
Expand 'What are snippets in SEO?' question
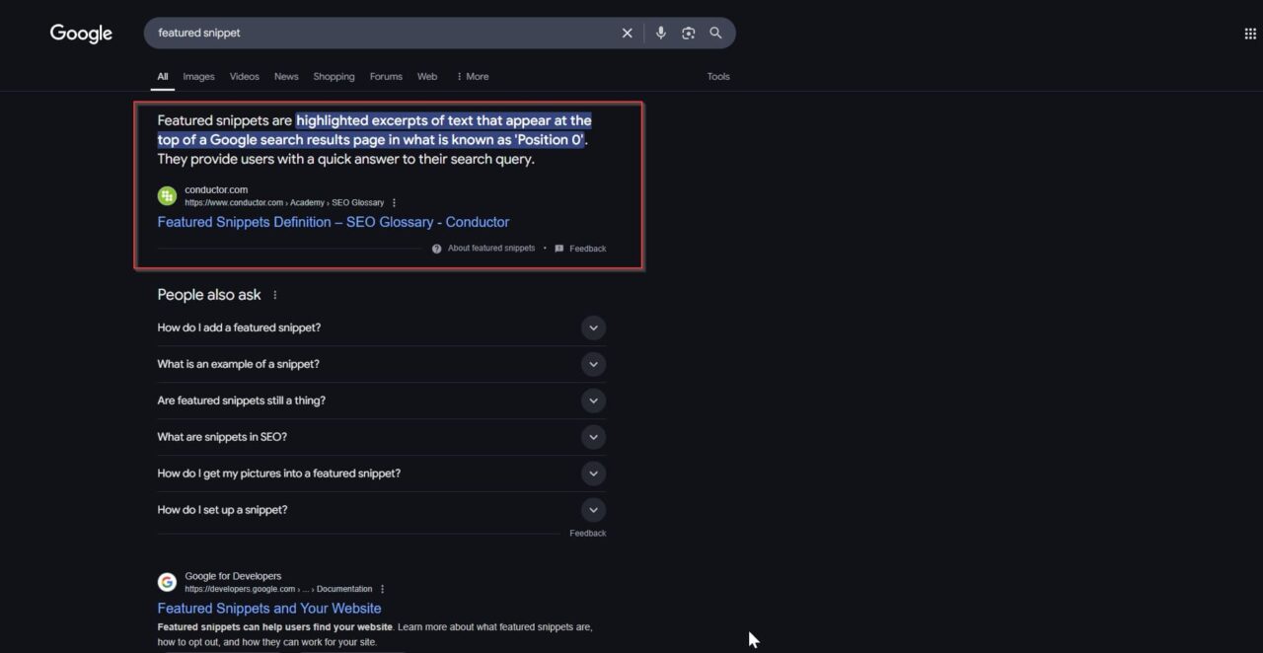(x=593, y=437)
